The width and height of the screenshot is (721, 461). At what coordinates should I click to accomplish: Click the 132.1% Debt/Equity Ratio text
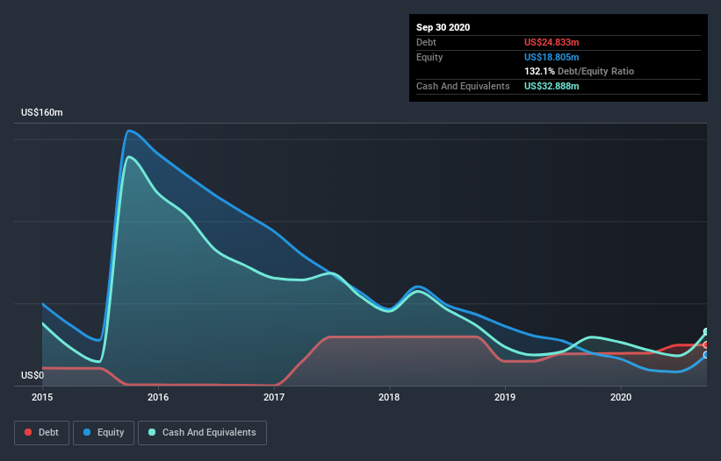pos(580,71)
